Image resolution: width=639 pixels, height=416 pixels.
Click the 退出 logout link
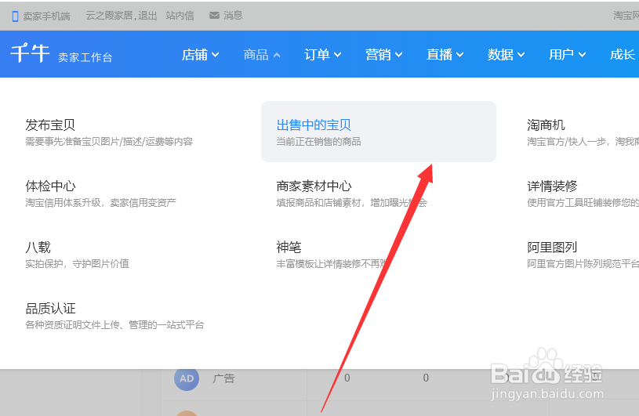point(147,16)
